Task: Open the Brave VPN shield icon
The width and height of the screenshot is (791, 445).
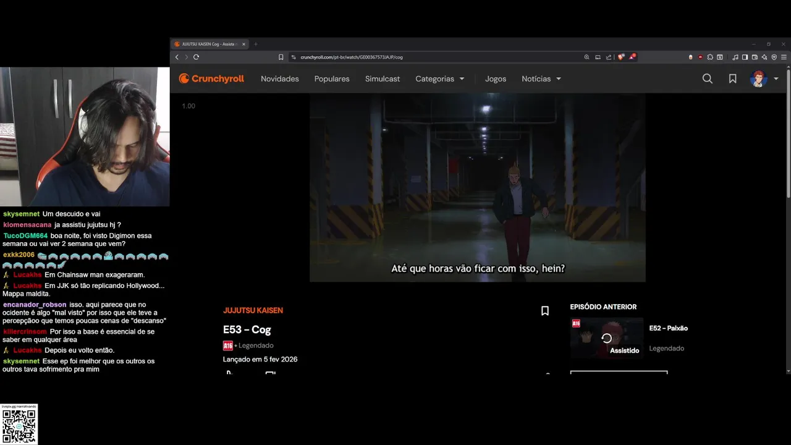Action: tap(774, 57)
